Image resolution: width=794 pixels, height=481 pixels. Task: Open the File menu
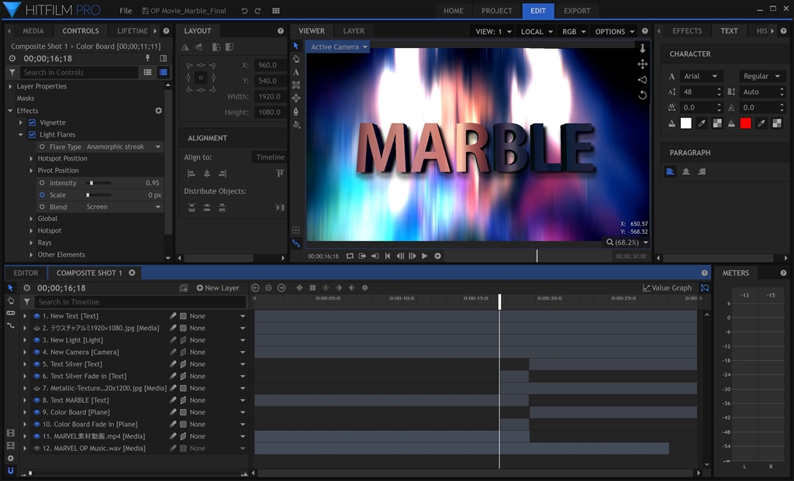coord(126,11)
